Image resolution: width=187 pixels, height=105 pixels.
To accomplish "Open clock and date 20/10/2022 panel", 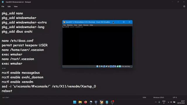I will click(x=181, y=102).
